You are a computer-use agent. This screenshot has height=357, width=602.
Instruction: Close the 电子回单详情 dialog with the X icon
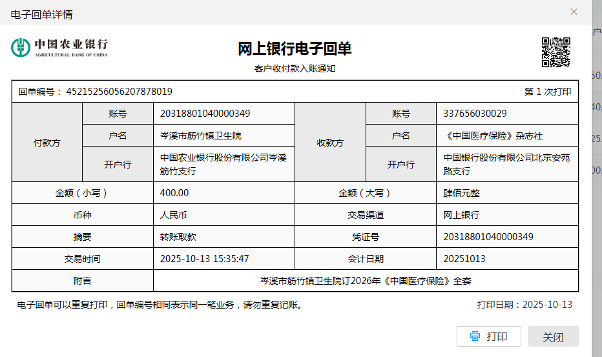tap(574, 12)
